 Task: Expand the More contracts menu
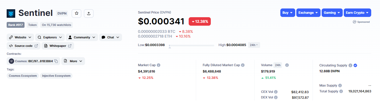click(x=73, y=61)
